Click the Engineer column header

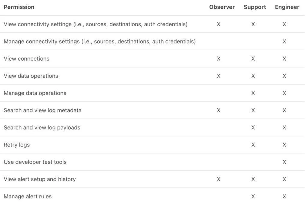[287, 7]
